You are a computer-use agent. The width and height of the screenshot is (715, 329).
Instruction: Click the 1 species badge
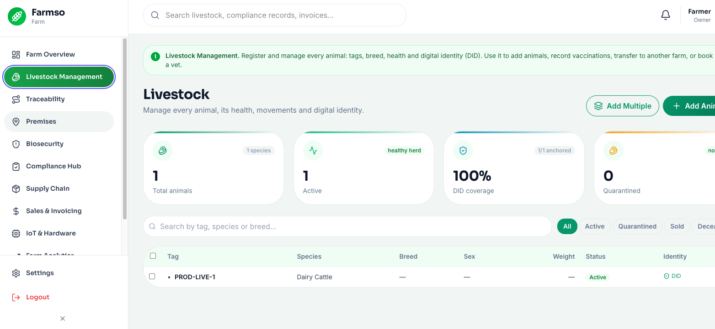click(259, 151)
